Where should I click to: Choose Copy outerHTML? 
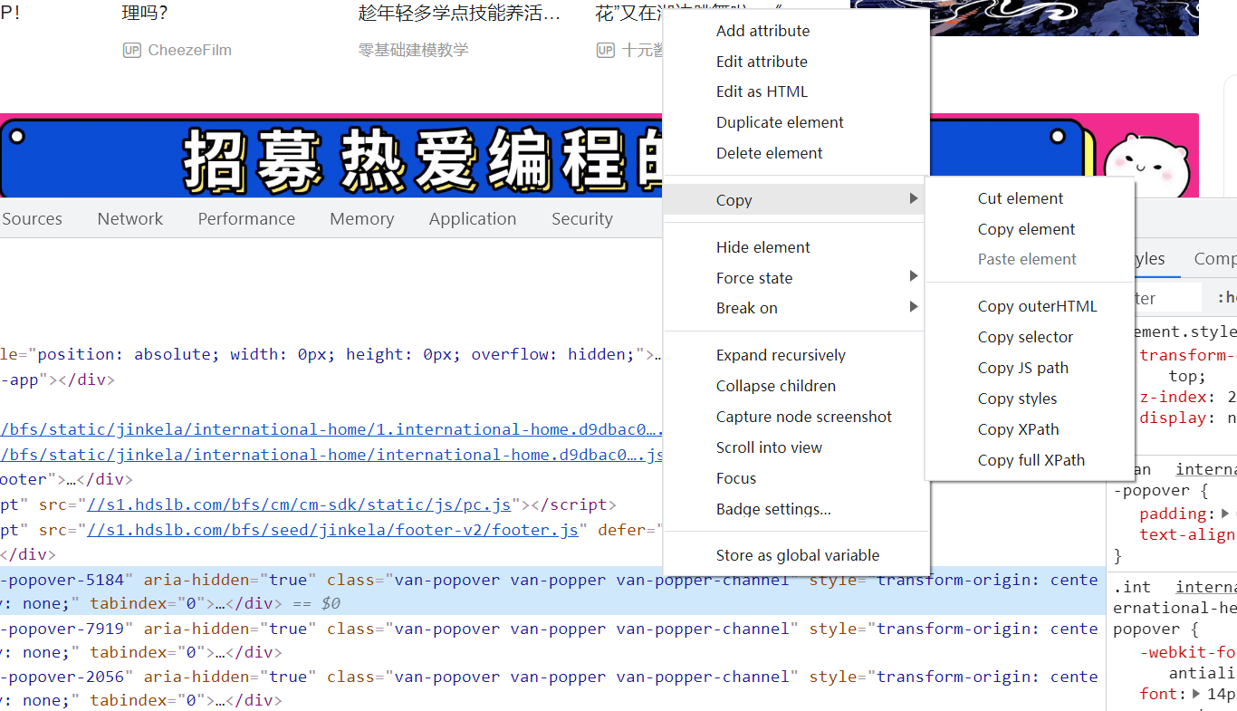click(x=1030, y=306)
